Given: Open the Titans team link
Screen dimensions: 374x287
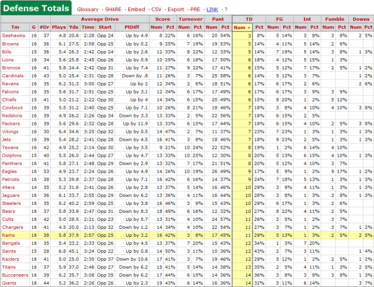Looking at the screenshot, I should click(x=9, y=267).
